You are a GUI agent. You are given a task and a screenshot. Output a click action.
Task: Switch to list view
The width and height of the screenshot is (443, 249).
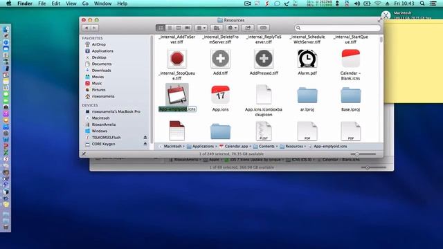[x=170, y=28]
